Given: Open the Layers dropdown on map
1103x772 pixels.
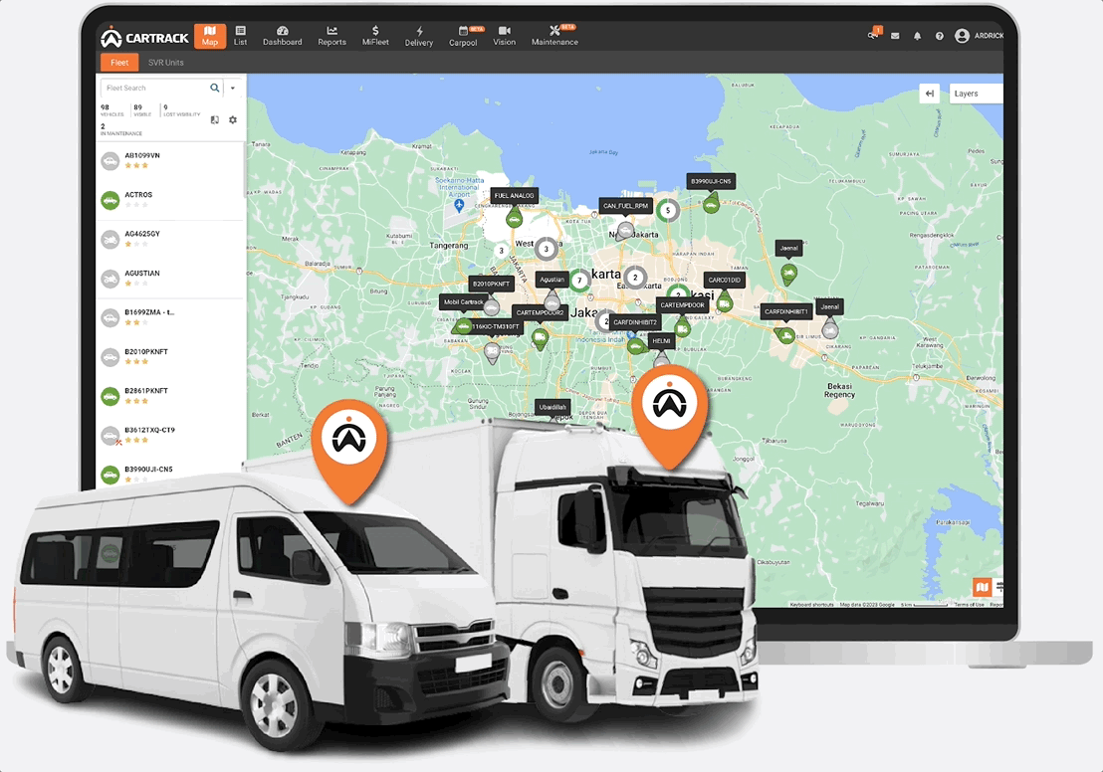Looking at the screenshot, I should 975,94.
